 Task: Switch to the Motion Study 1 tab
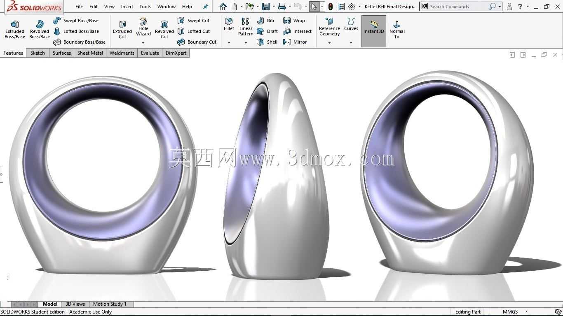[x=110, y=304]
